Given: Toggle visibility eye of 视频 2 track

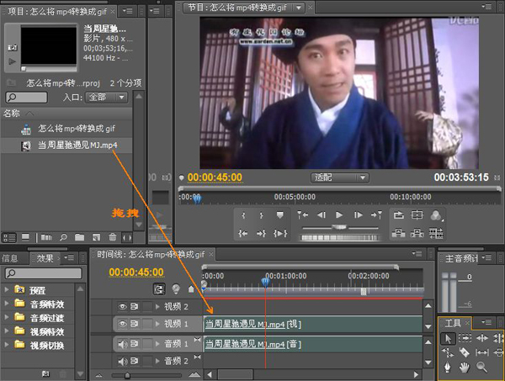Looking at the screenshot, I should point(122,307).
